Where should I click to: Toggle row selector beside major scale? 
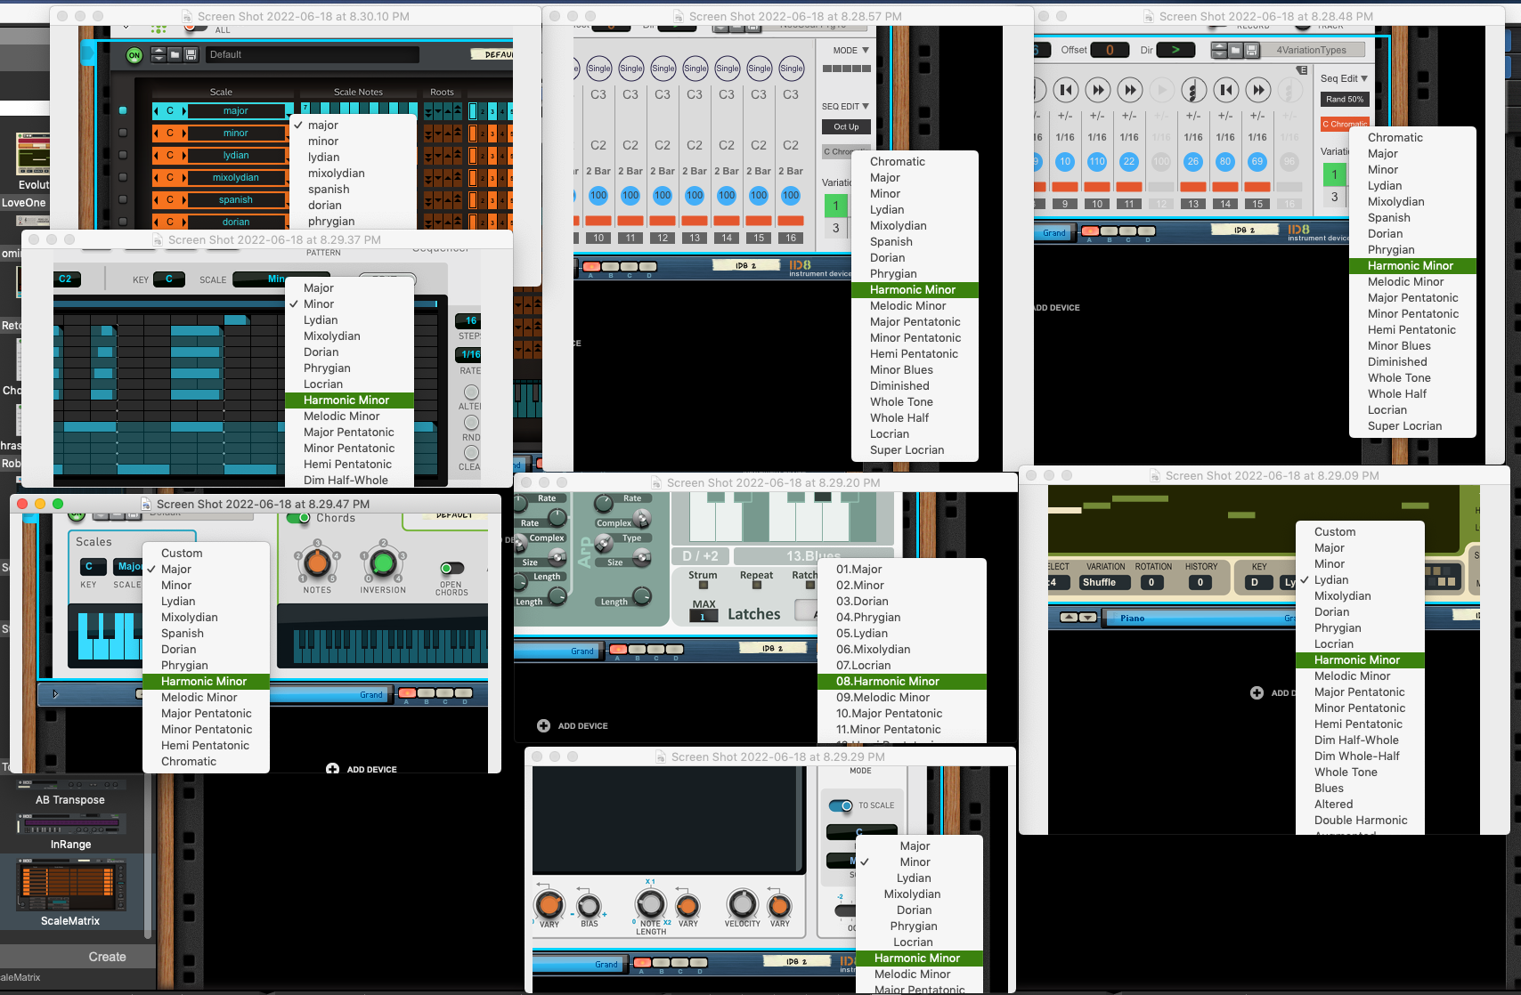click(x=123, y=111)
